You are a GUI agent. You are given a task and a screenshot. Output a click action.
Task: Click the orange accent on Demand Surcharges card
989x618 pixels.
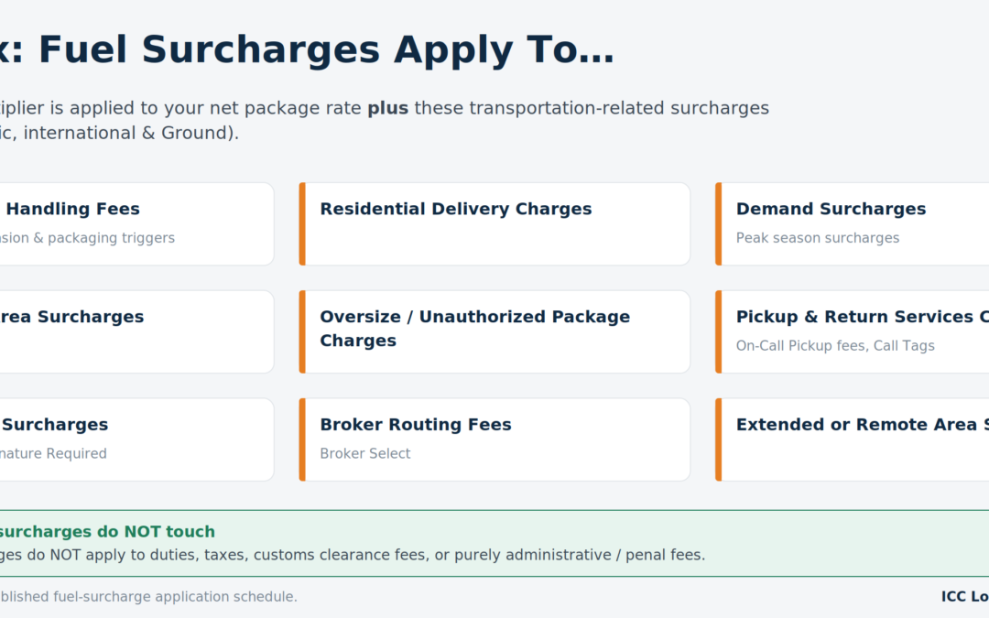(719, 224)
